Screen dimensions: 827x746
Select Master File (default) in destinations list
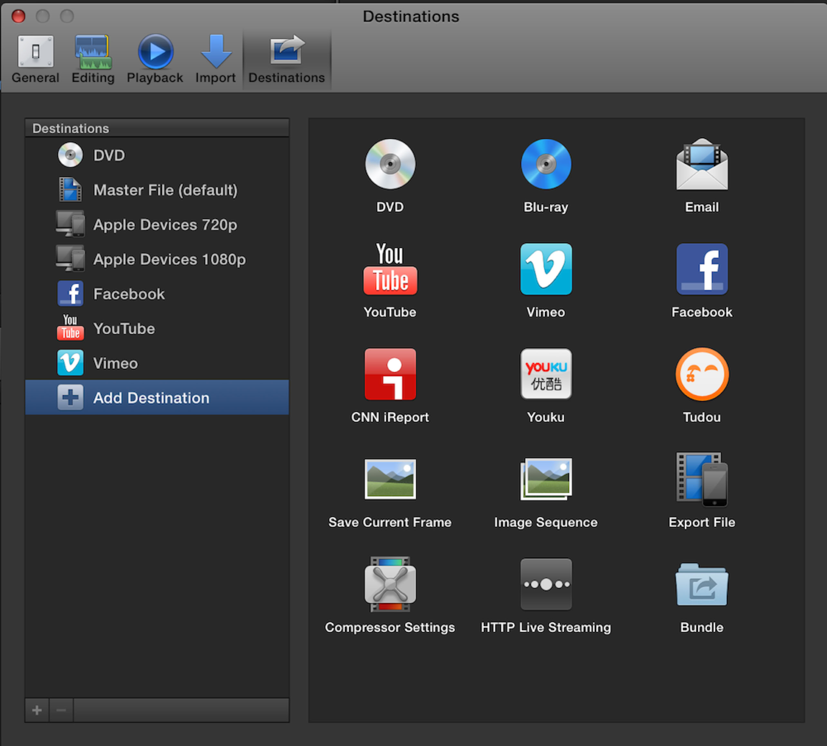point(165,190)
